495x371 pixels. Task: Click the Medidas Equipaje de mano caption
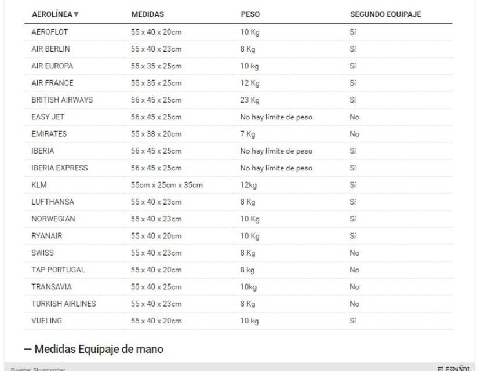pos(99,349)
